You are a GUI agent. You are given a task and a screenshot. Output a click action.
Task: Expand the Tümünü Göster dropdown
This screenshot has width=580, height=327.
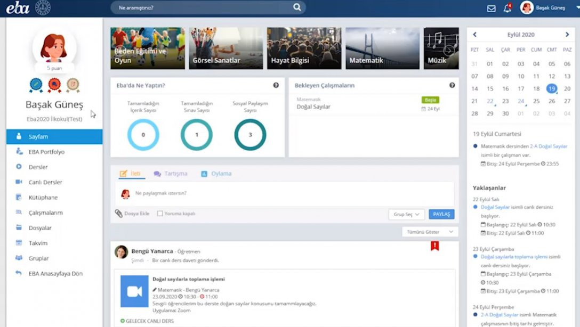430,232
